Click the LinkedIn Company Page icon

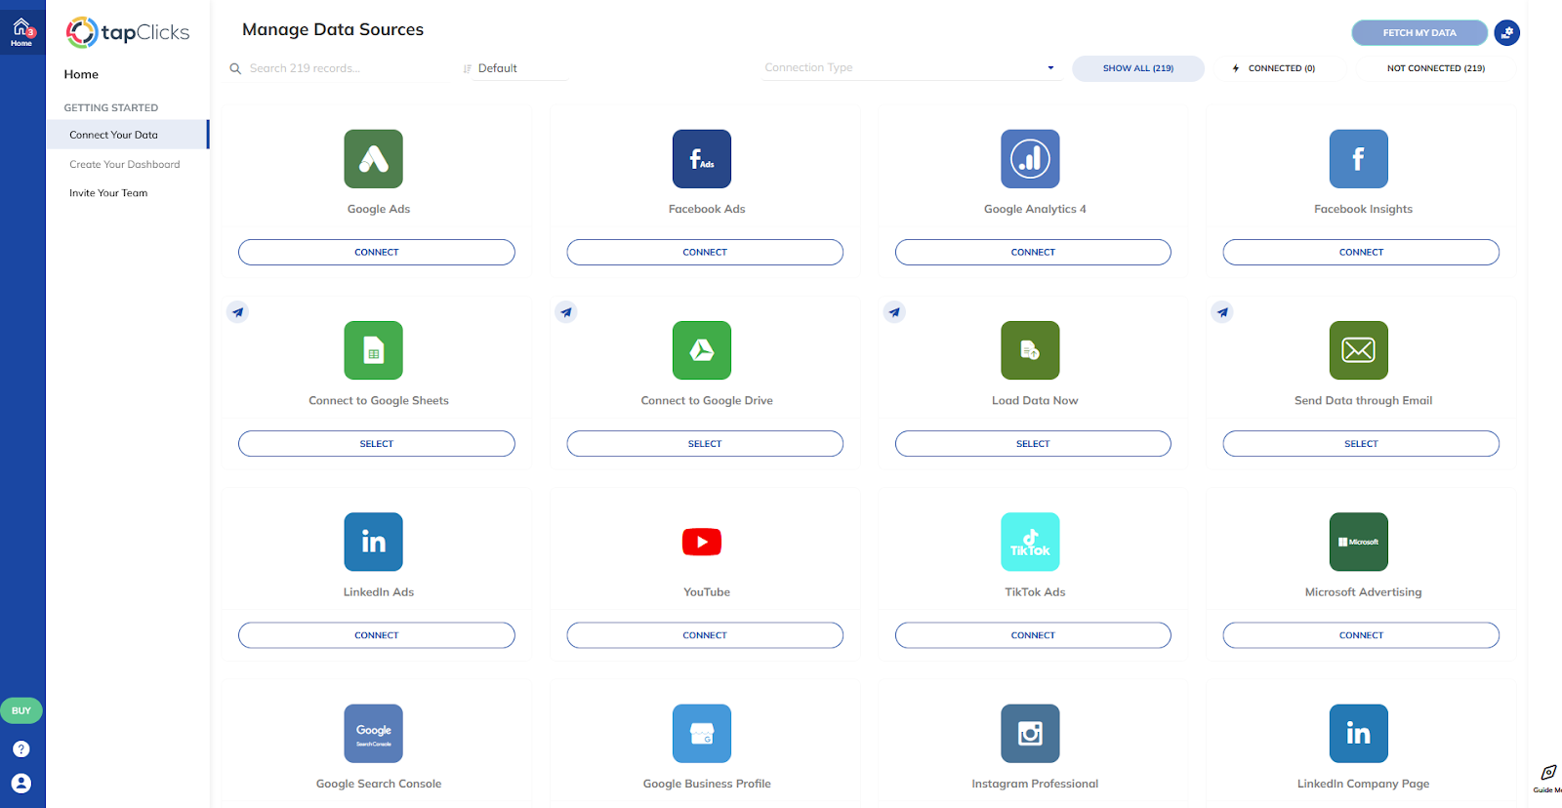pos(1358,733)
